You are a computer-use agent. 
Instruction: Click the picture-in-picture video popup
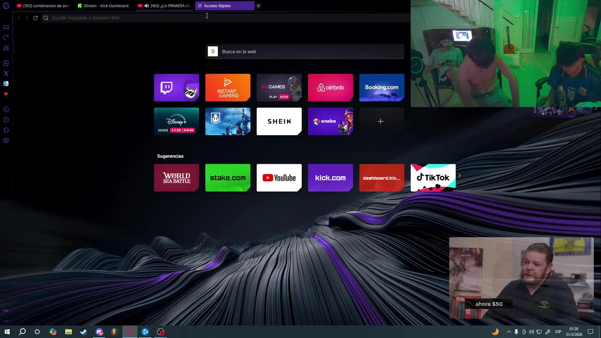pyautogui.click(x=521, y=278)
